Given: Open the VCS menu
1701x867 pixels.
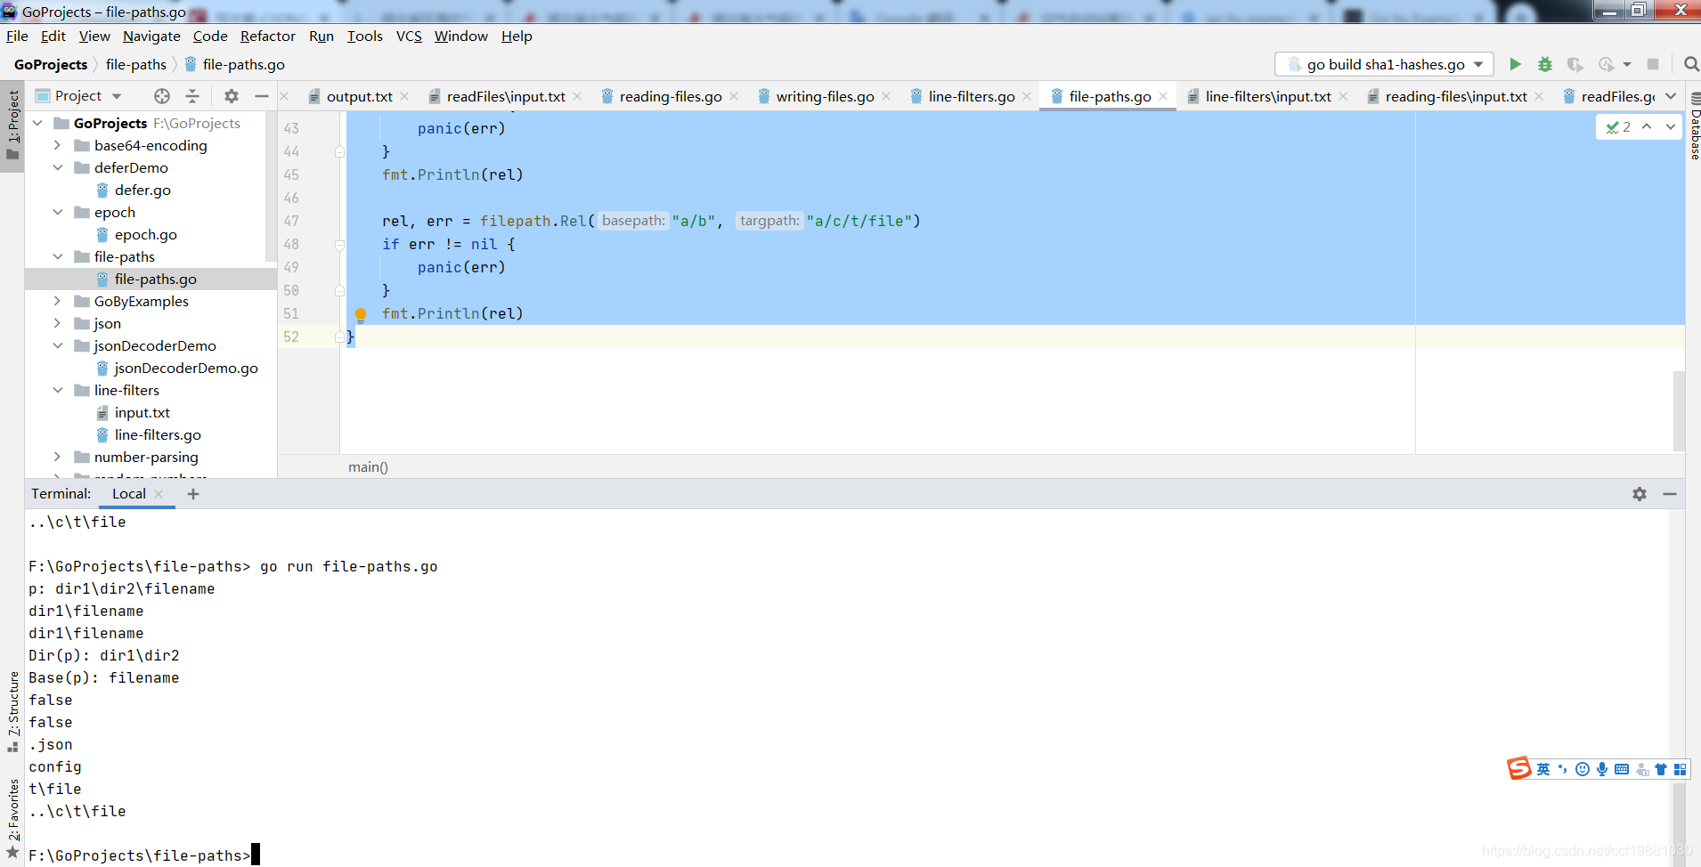Looking at the screenshot, I should (x=409, y=36).
